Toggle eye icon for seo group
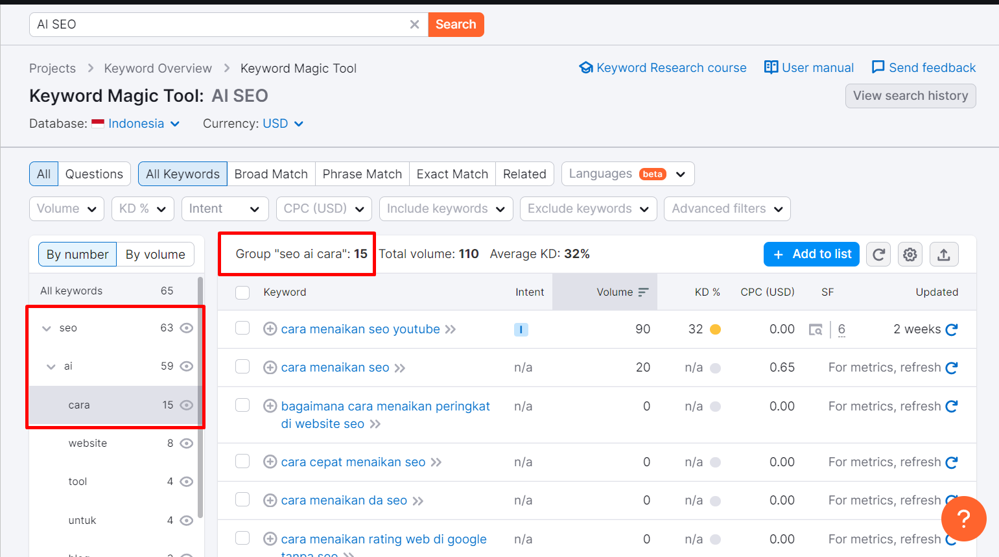 pos(187,328)
